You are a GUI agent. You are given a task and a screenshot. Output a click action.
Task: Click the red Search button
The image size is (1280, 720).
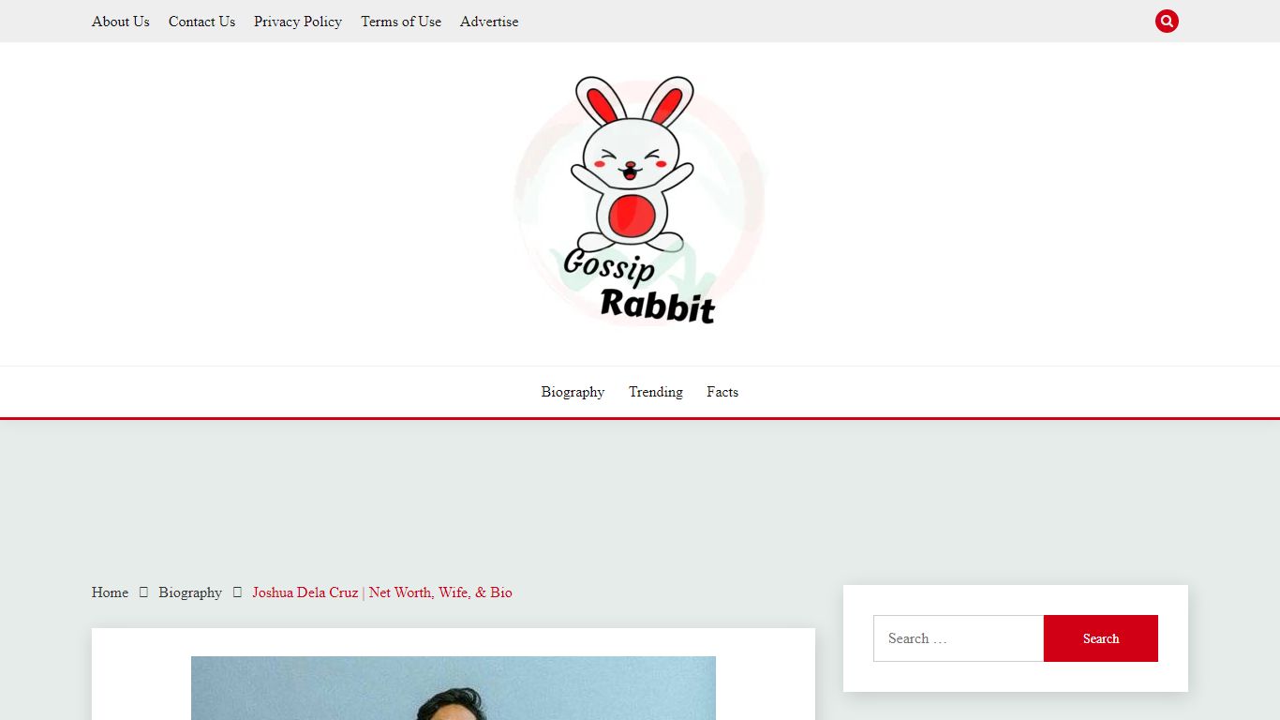point(1101,638)
